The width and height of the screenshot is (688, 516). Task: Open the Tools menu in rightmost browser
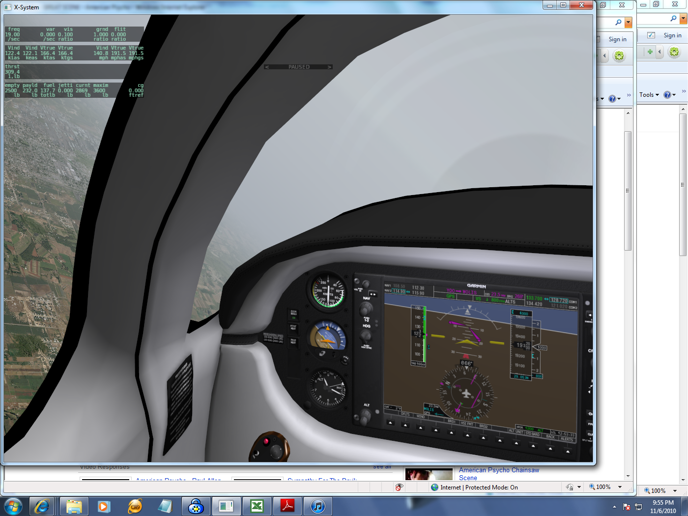pyautogui.click(x=649, y=95)
